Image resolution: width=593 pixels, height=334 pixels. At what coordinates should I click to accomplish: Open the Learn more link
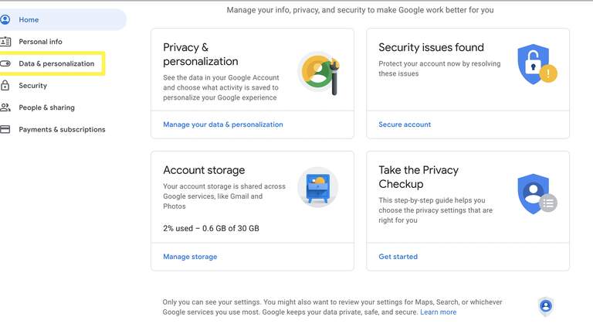(439, 312)
